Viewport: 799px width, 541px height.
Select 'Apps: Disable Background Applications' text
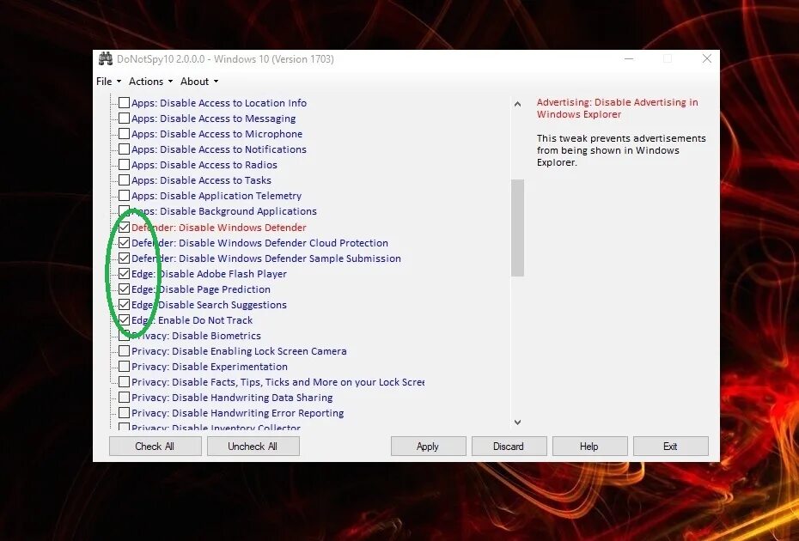pos(224,211)
